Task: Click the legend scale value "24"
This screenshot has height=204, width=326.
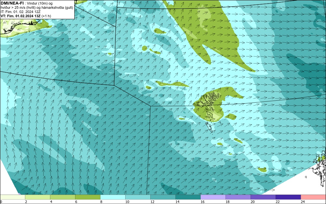Action: pyautogui.click(x=303, y=202)
